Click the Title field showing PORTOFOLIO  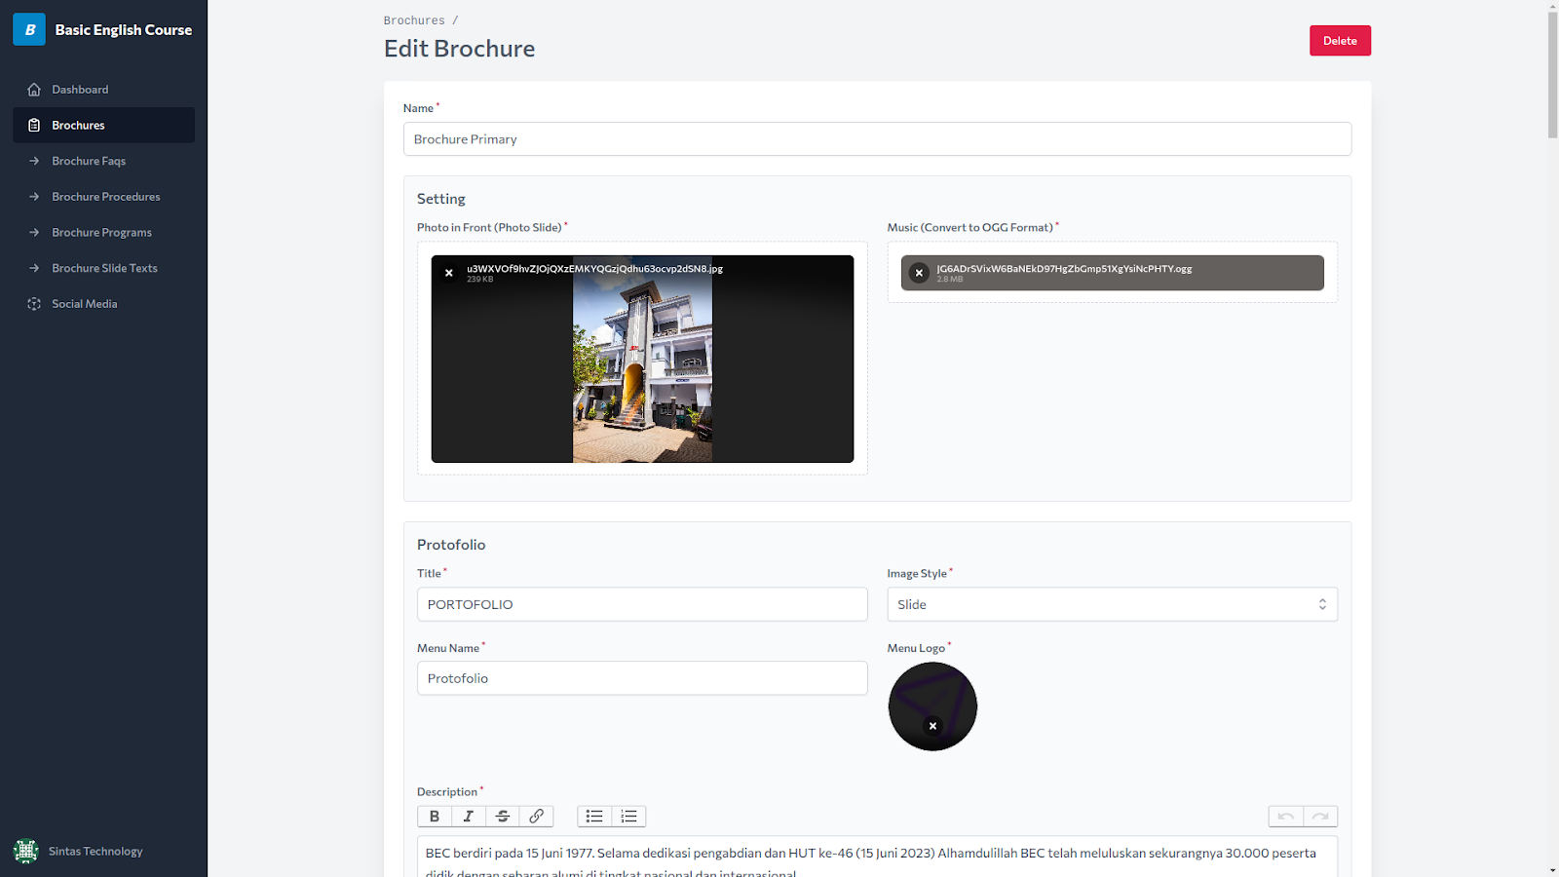pyautogui.click(x=642, y=604)
